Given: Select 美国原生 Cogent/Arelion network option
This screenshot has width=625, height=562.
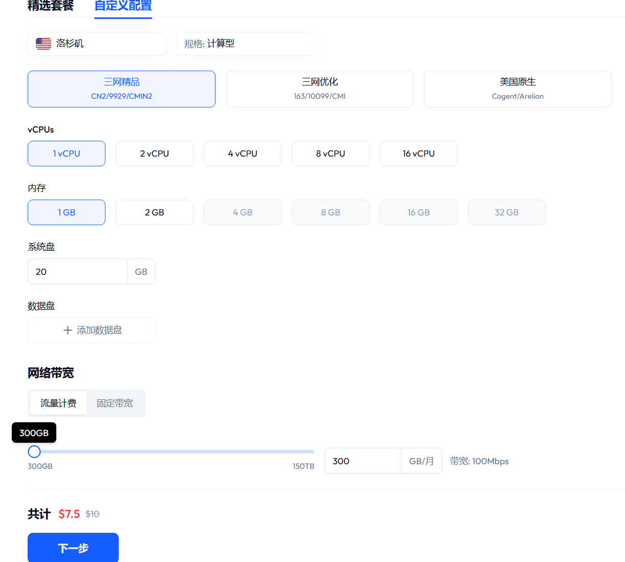Looking at the screenshot, I should coord(518,89).
